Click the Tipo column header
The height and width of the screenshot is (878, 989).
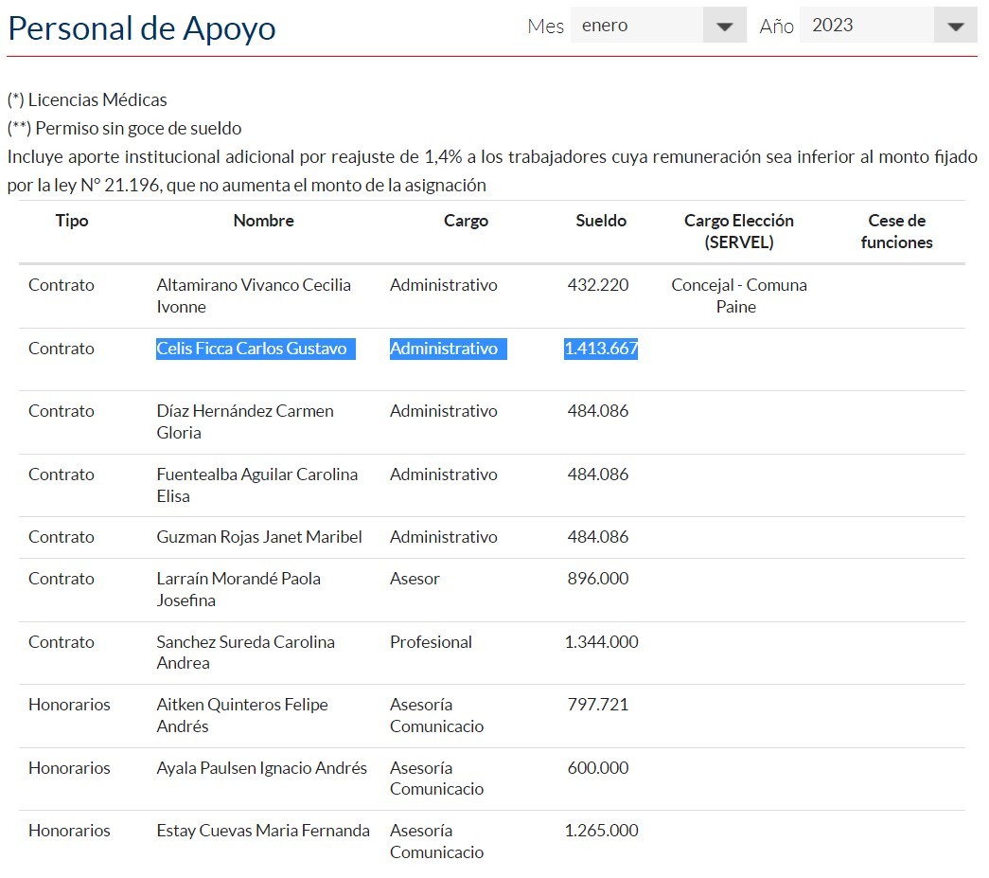click(x=72, y=221)
